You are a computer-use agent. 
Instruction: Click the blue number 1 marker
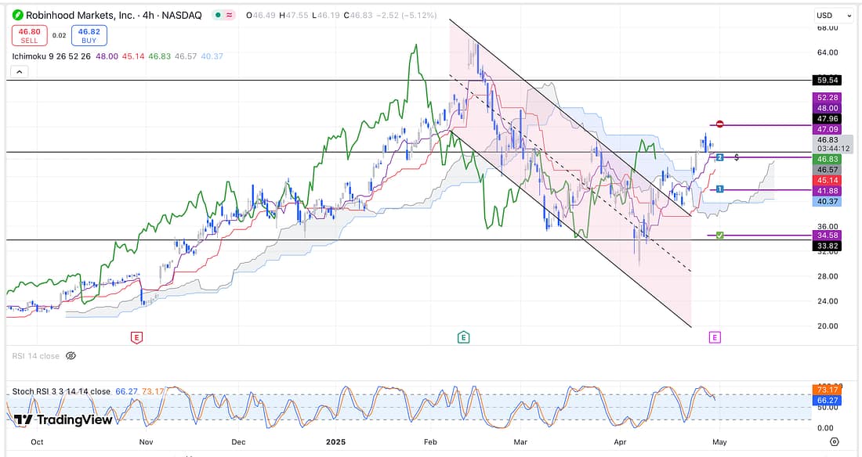pyautogui.click(x=719, y=189)
